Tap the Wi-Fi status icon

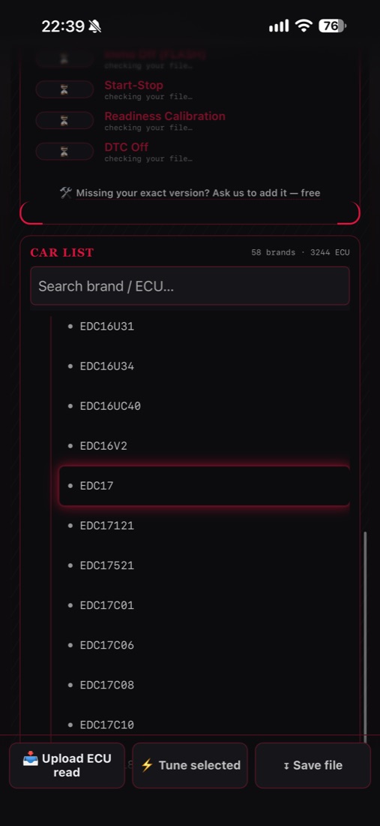[x=304, y=26]
